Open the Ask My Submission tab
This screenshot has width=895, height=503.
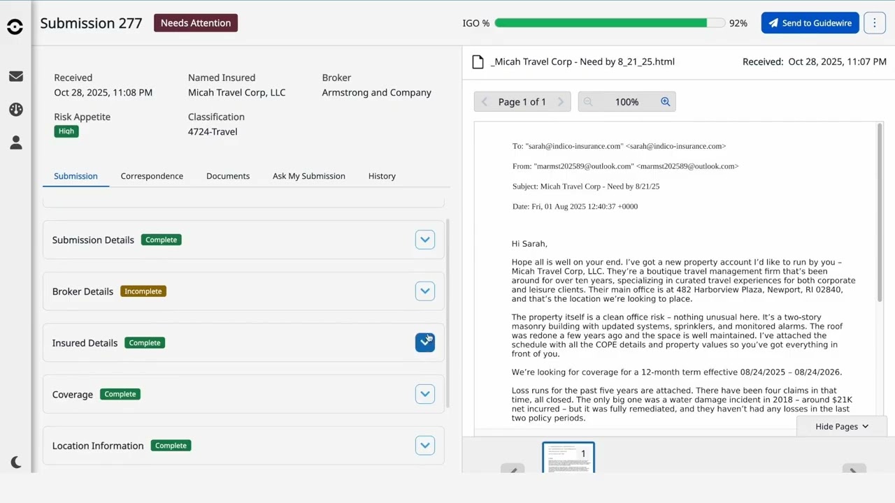[x=309, y=176]
